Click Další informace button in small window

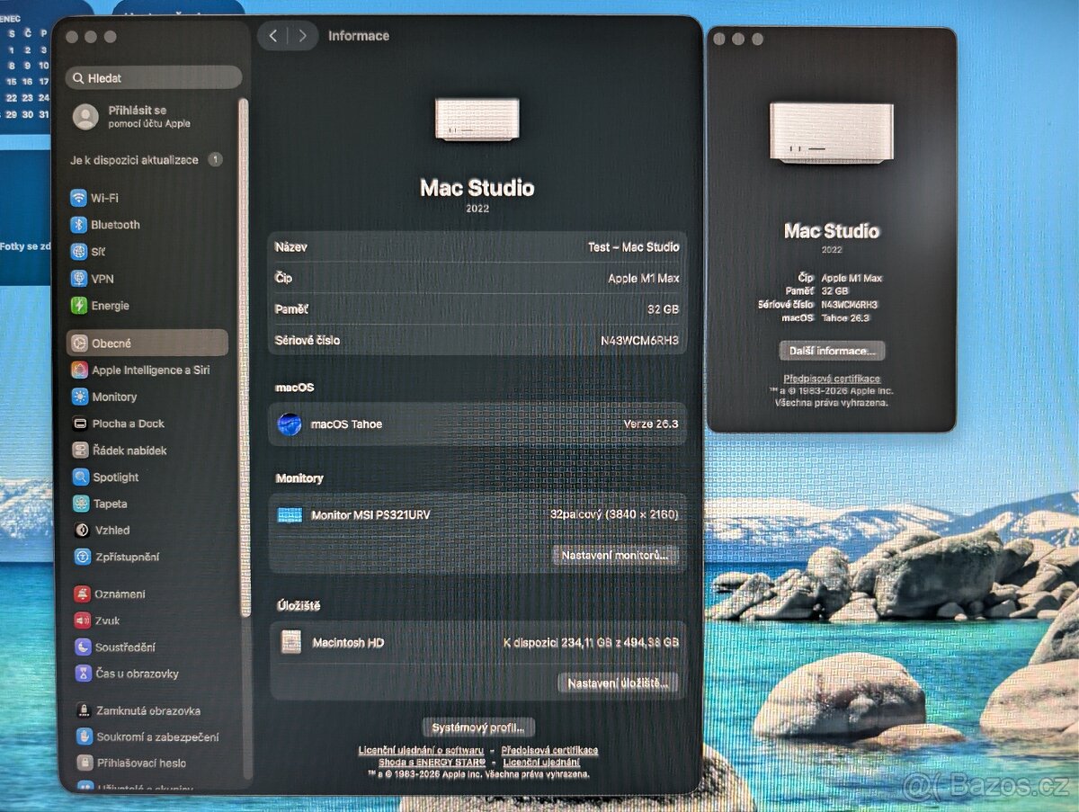(x=832, y=351)
